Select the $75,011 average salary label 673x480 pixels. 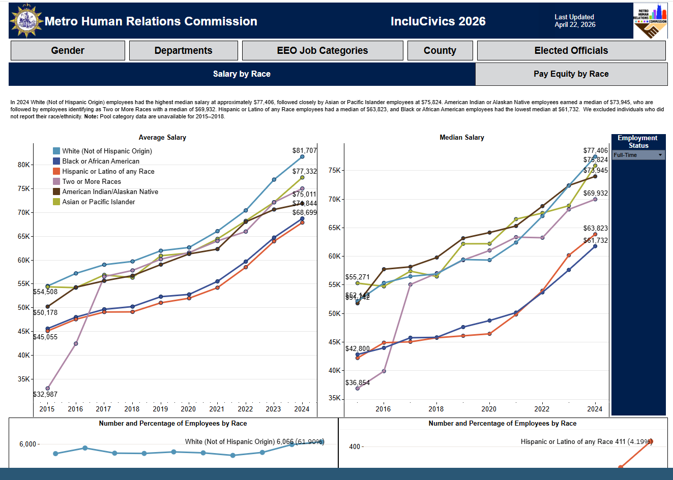pos(304,195)
